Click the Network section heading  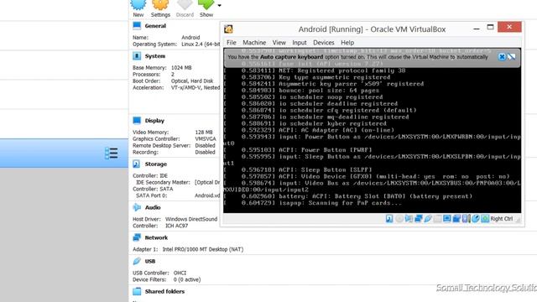click(x=156, y=237)
